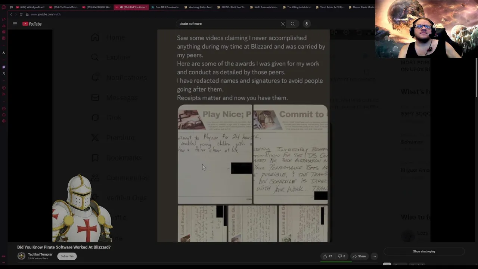Image resolution: width=478 pixels, height=269 pixels.
Task: Switch to WhiteEyesBlue tab
Action: (x=31, y=7)
